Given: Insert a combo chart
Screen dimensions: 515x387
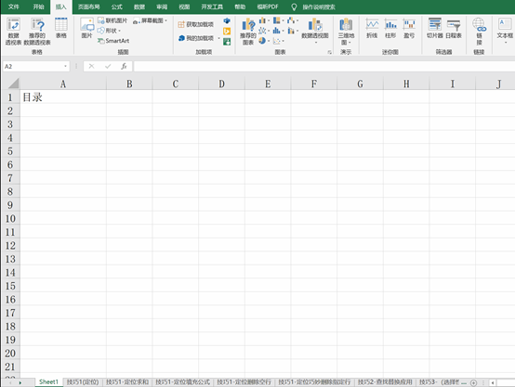Looking at the screenshot, I should [292, 31].
